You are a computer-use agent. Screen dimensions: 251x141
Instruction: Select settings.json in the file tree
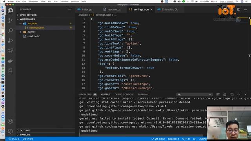coord(36,27)
